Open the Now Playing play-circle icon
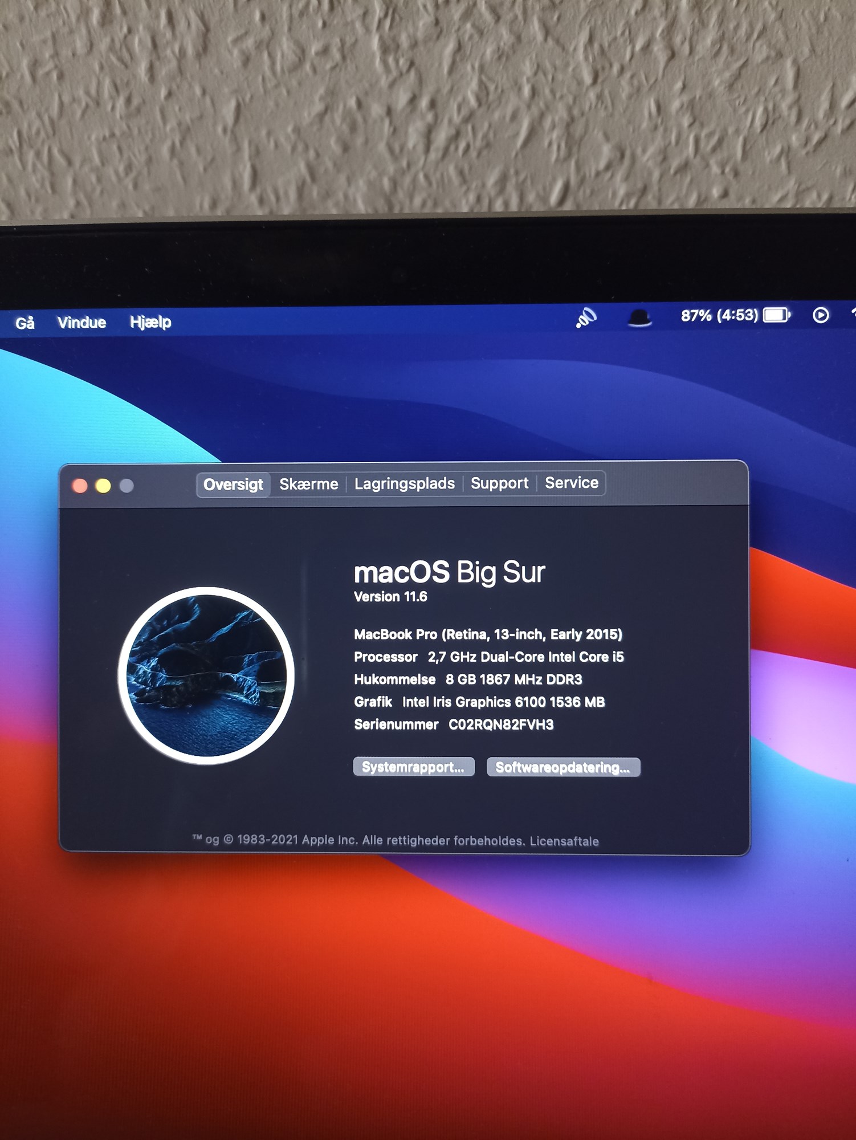Image resolution: width=856 pixels, height=1140 pixels. point(821,315)
